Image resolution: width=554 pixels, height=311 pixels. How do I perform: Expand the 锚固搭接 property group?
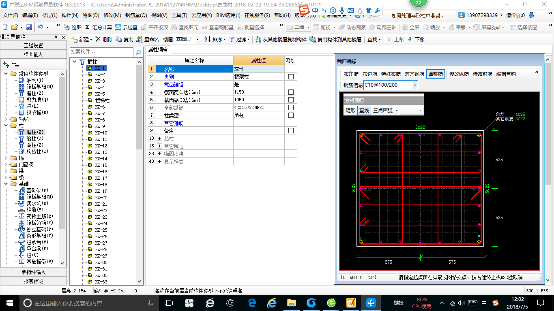[159, 154]
